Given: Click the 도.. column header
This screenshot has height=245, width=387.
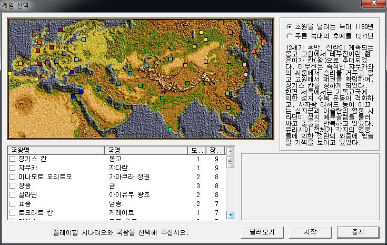Looking at the screenshot, I should click(x=197, y=150).
